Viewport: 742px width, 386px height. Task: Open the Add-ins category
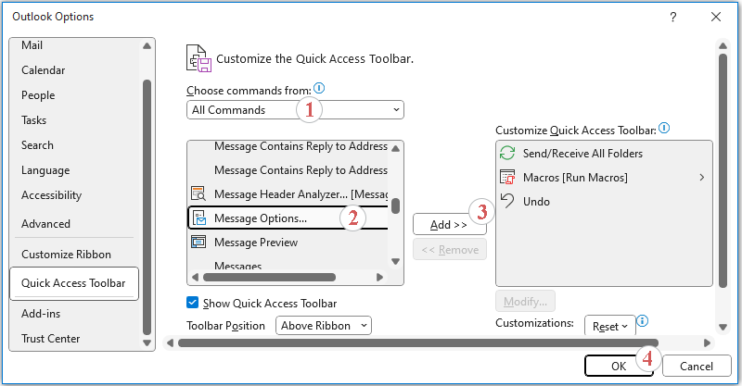point(41,313)
